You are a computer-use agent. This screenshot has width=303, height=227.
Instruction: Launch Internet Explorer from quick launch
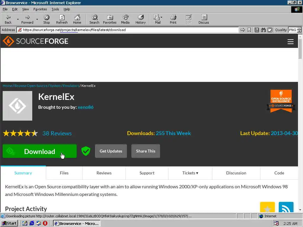coord(32,223)
